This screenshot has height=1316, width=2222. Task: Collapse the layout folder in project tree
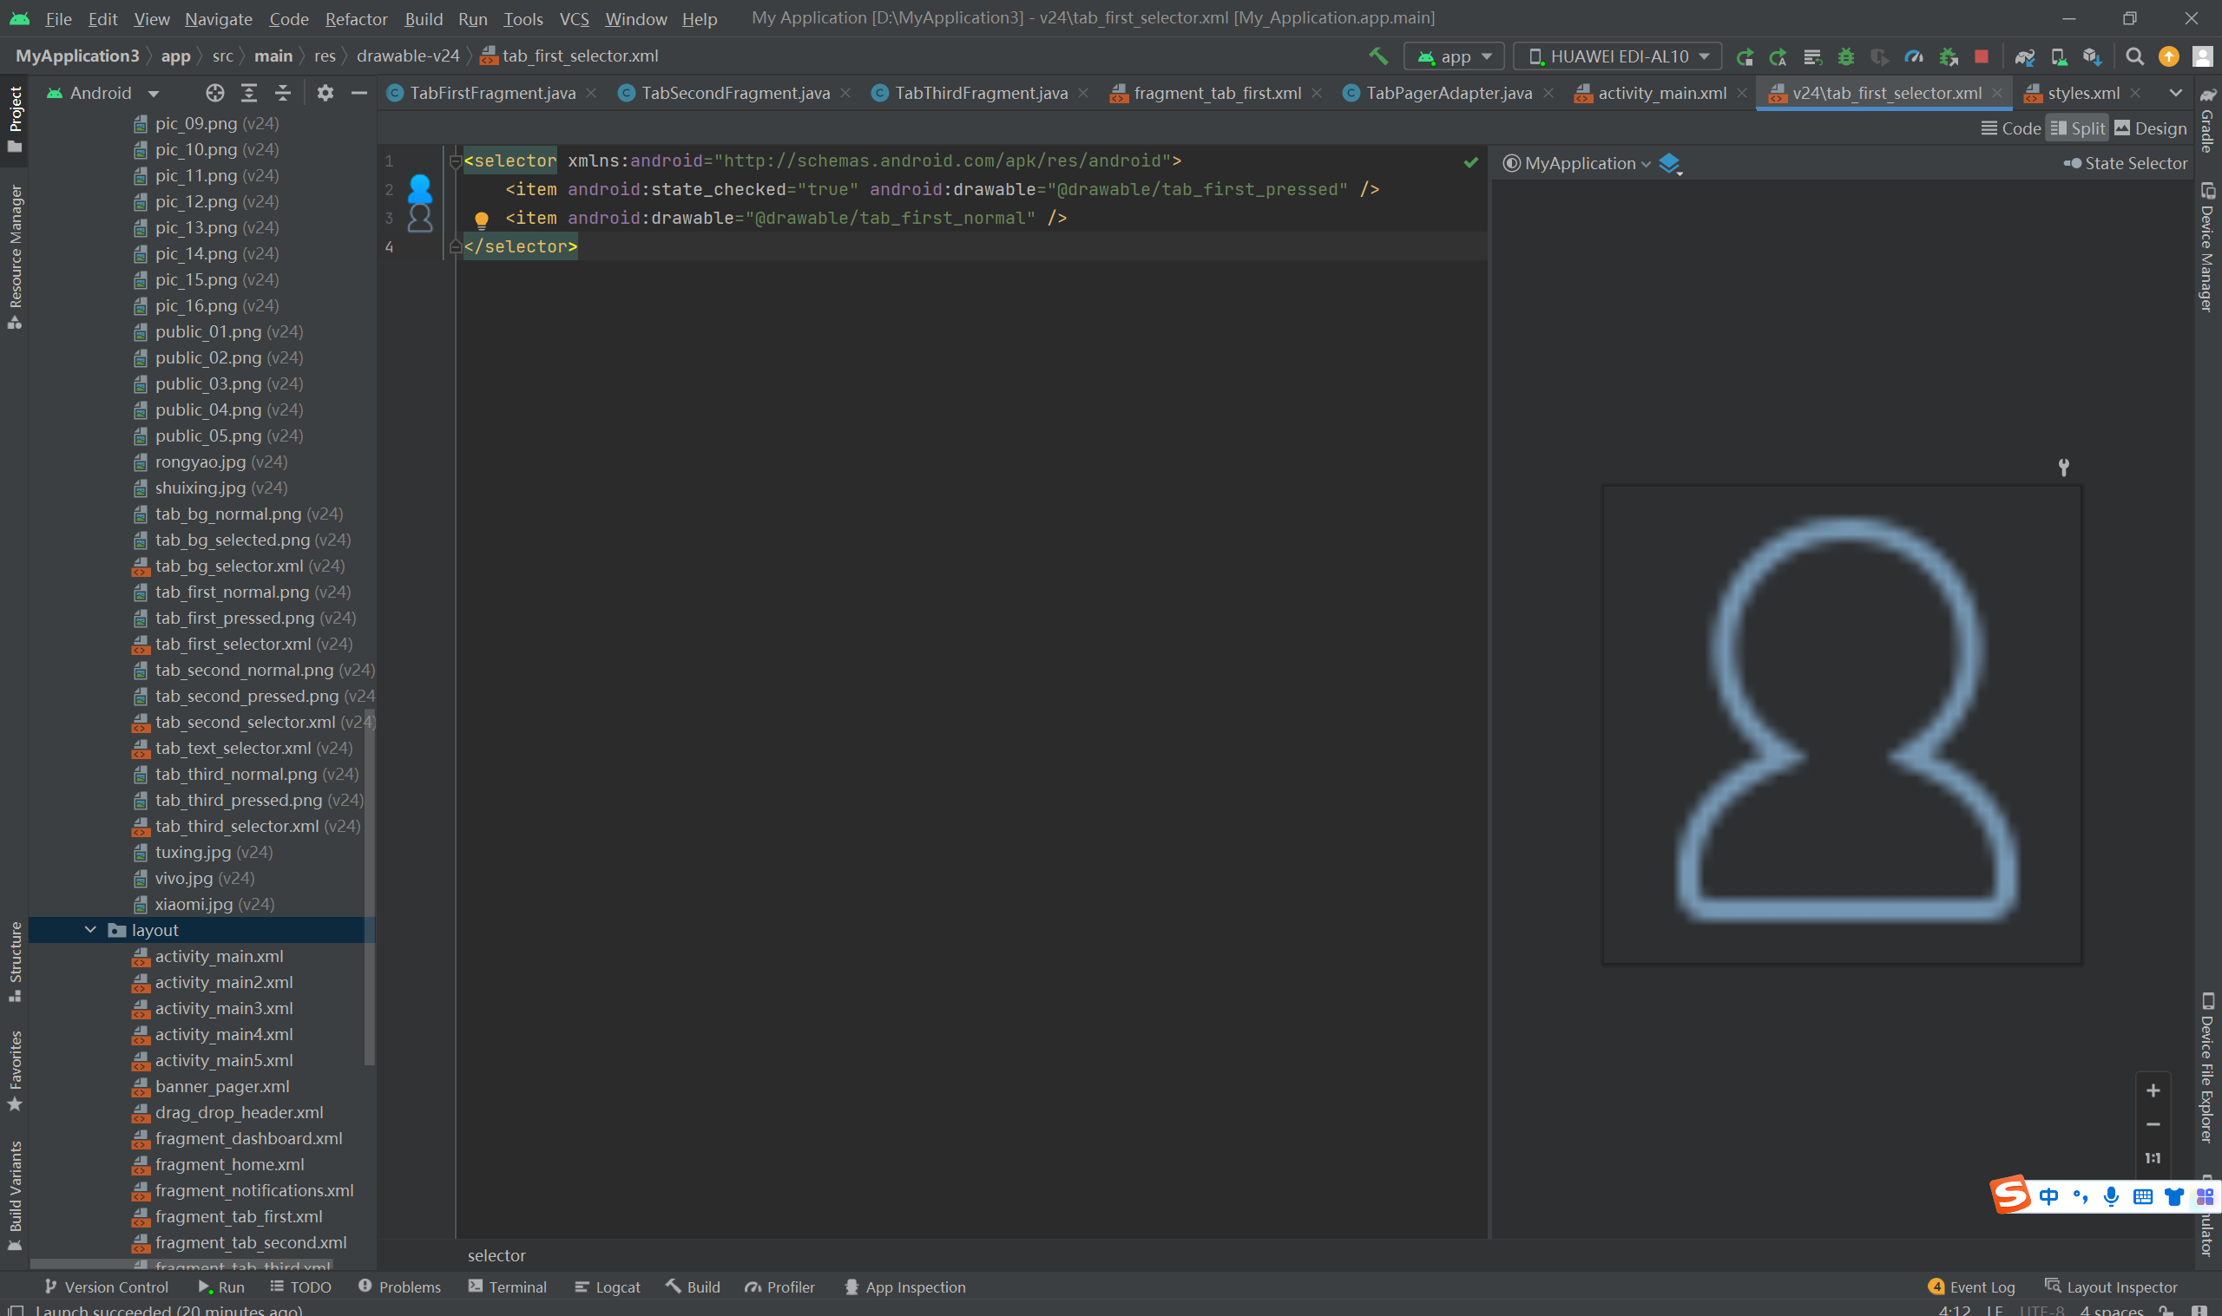pos(90,929)
